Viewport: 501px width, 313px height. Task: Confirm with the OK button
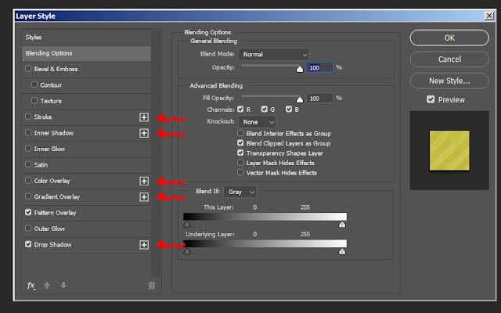point(449,38)
